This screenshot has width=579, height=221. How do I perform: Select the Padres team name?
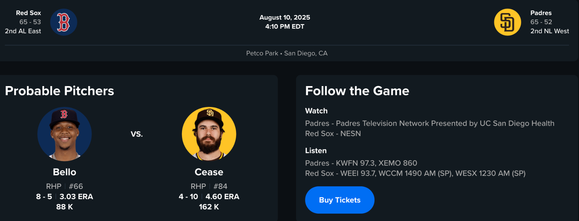pyautogui.click(x=541, y=13)
